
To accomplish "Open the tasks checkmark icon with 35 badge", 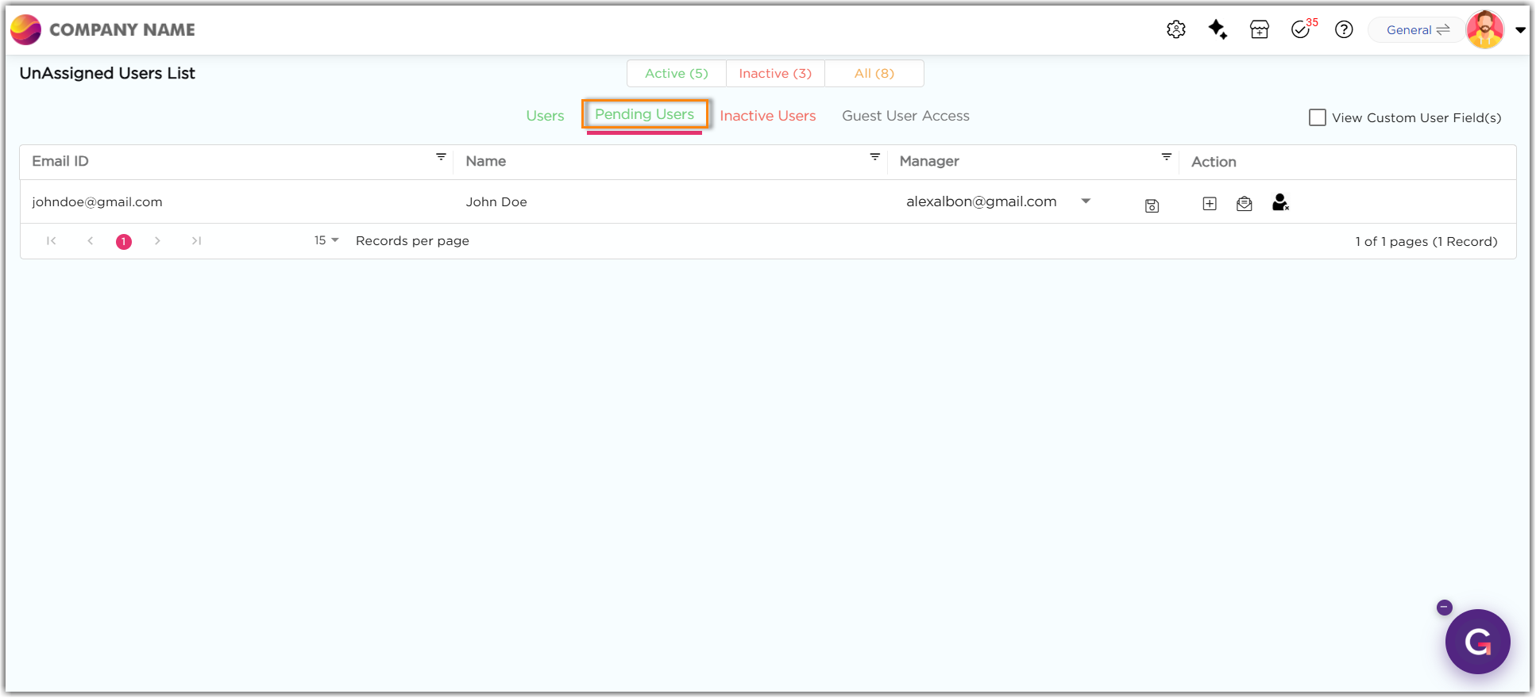I will point(1301,29).
